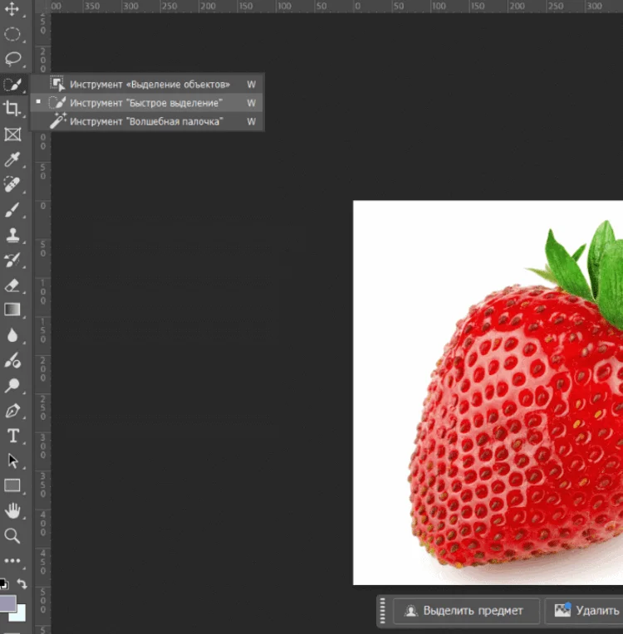Select the Lasso tool
The width and height of the screenshot is (623, 634).
pos(12,59)
